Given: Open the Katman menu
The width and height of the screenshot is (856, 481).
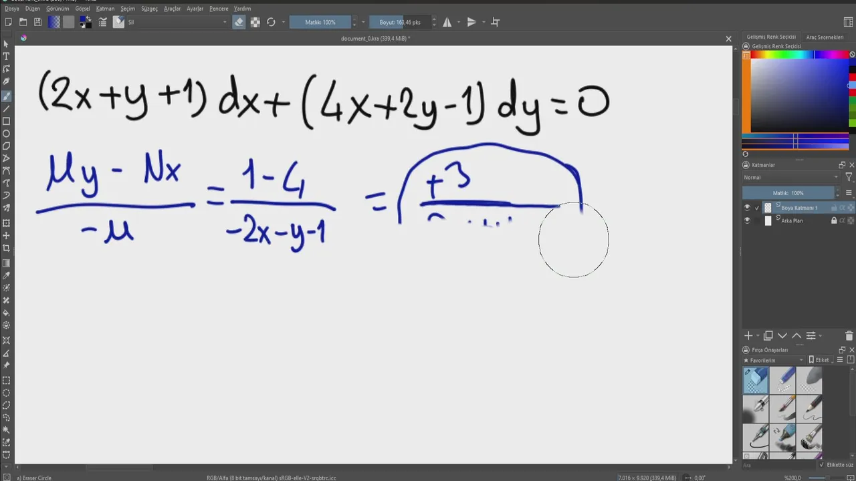Looking at the screenshot, I should pyautogui.click(x=105, y=9).
